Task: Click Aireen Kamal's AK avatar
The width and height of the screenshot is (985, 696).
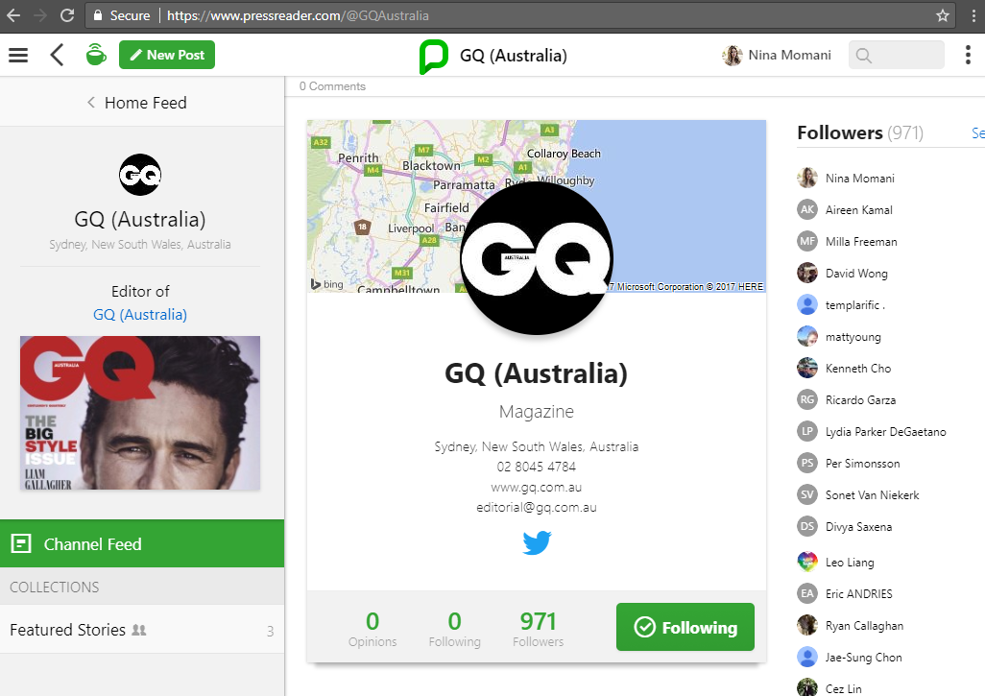Action: click(x=807, y=210)
